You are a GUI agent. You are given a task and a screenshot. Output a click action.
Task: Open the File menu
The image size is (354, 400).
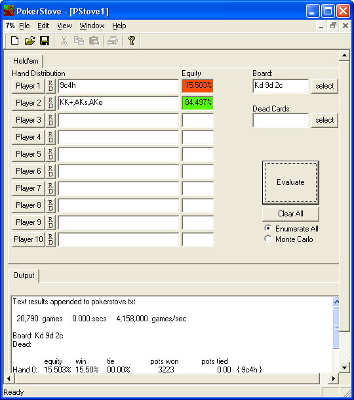point(24,26)
